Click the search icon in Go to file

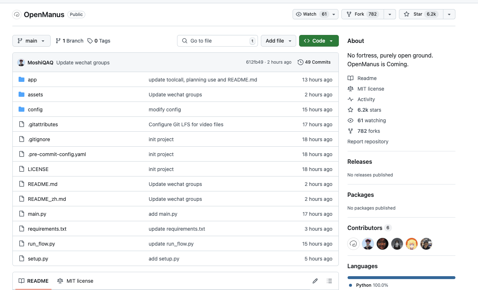(184, 41)
